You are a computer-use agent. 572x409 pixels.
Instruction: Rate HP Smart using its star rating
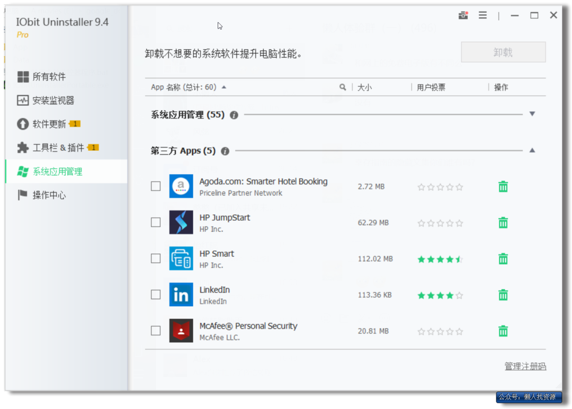point(440,259)
